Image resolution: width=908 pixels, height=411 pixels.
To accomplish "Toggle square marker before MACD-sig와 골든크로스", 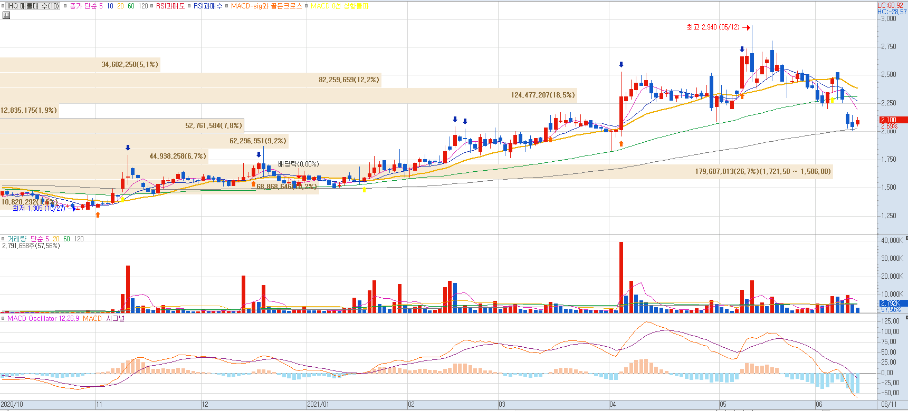I will click(226, 6).
